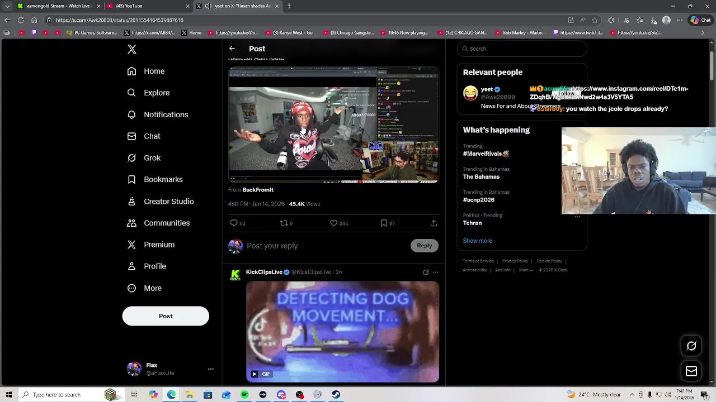The height and width of the screenshot is (402, 716).
Task: Open Copilot Chat button in browser toolbar
Action: click(700, 20)
